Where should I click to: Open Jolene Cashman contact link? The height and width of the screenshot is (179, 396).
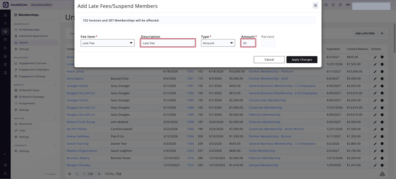point(78,136)
